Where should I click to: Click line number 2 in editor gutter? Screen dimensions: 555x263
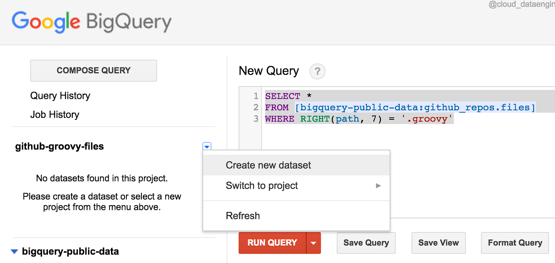coord(256,108)
